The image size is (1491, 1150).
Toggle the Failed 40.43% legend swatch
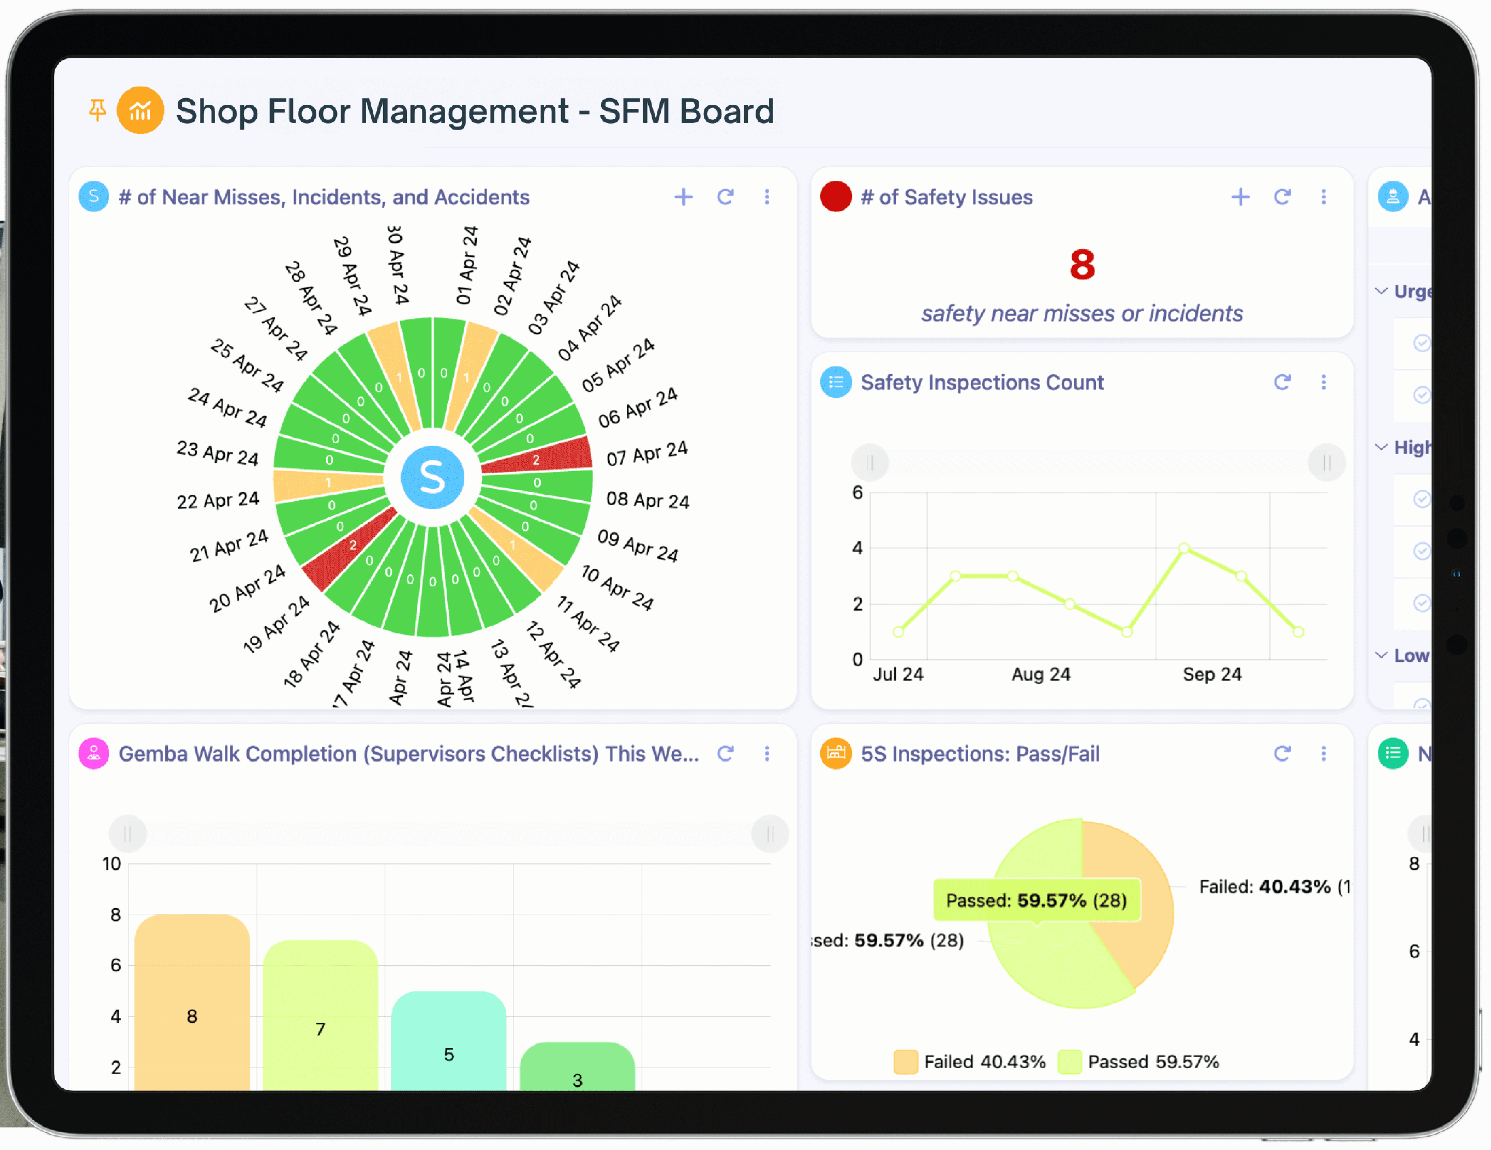906,1062
